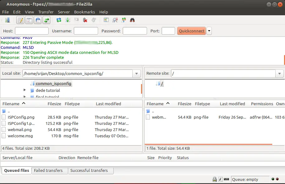Open the Edit menu
Image resolution: width=285 pixels, height=184 pixels.
17,12
